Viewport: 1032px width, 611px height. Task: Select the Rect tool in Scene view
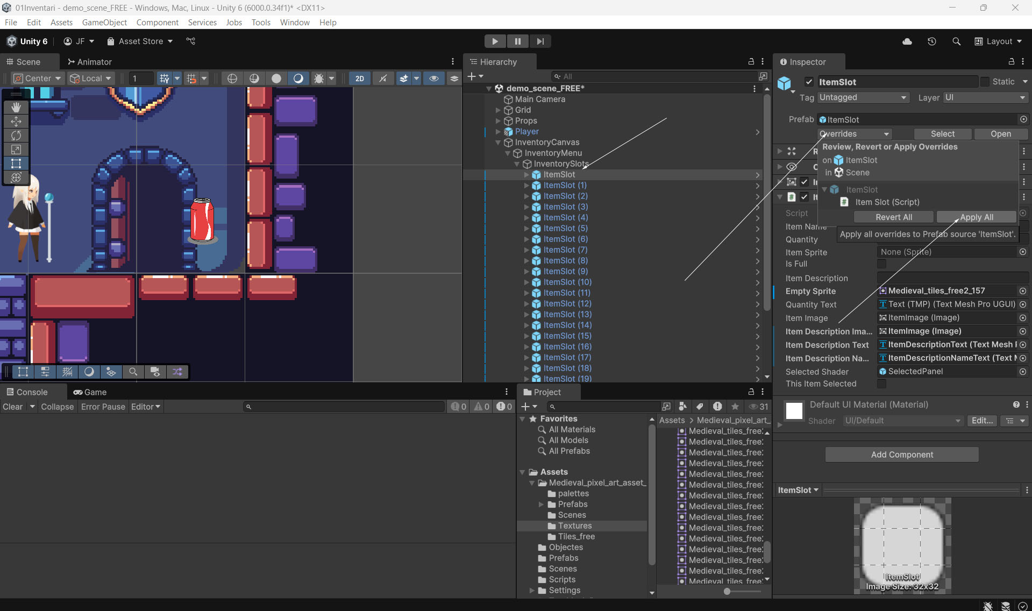click(16, 164)
